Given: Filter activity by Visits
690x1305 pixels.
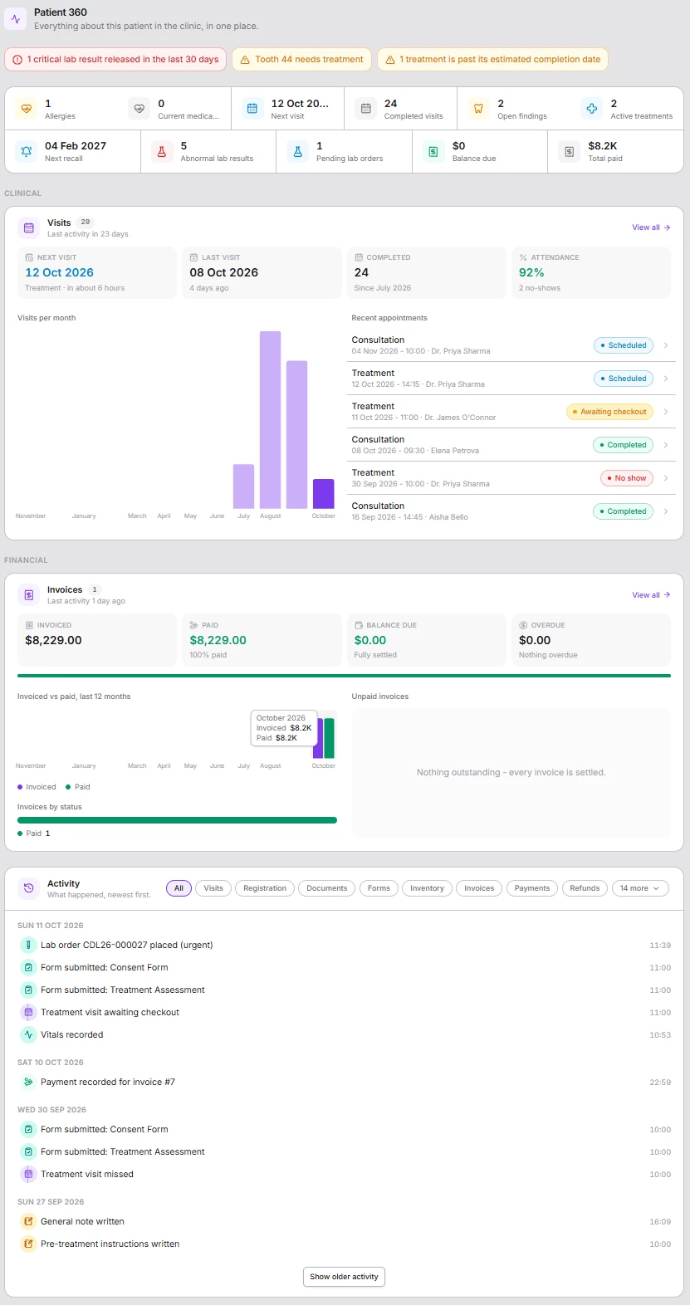Looking at the screenshot, I should point(213,888).
